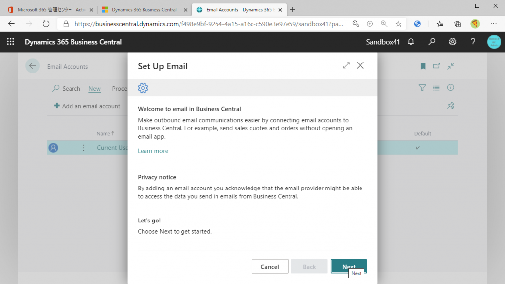Open settings gear in Business Central header

click(453, 42)
